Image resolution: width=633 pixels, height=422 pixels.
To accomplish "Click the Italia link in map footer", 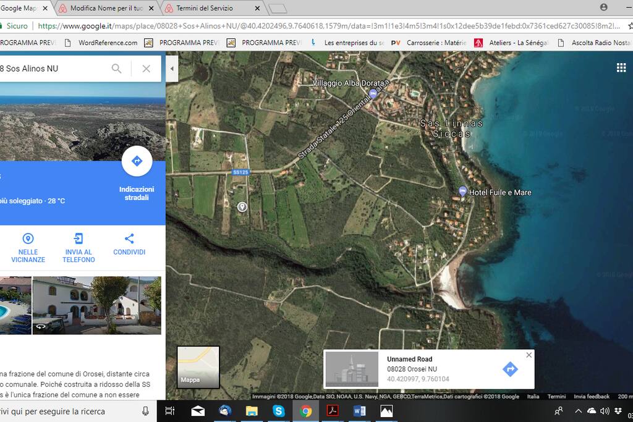I will coord(533,397).
